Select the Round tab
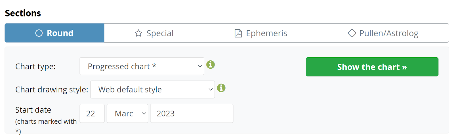This screenshot has width=454, height=139. (54, 33)
